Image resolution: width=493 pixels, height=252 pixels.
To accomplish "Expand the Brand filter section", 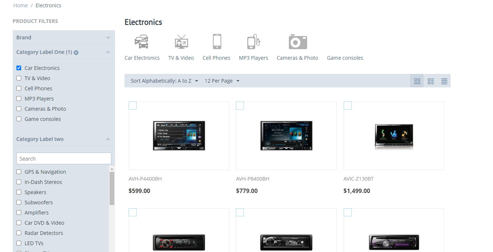I will [x=64, y=38].
